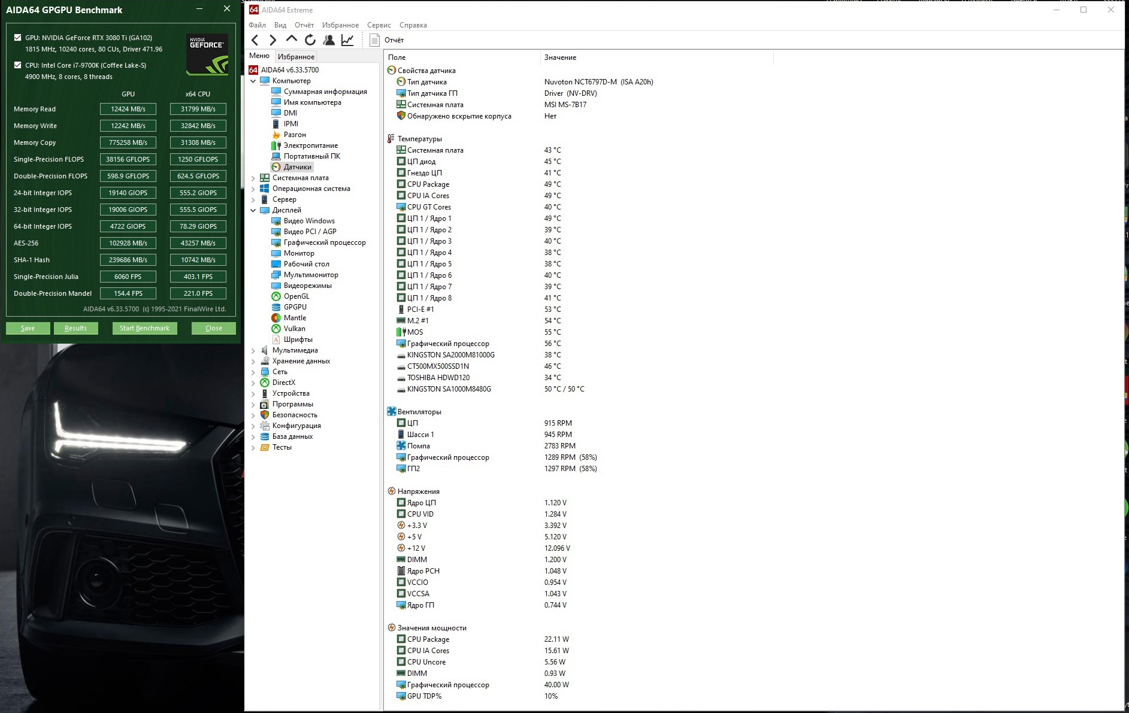Click the Операционная система Windows icon
Image resolution: width=1129 pixels, height=713 pixels.
click(x=265, y=189)
